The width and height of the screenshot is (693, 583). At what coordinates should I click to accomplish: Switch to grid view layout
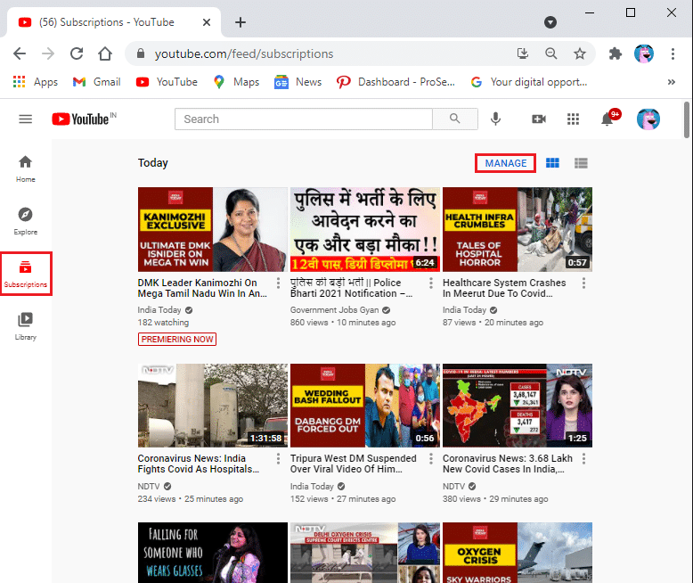[552, 163]
